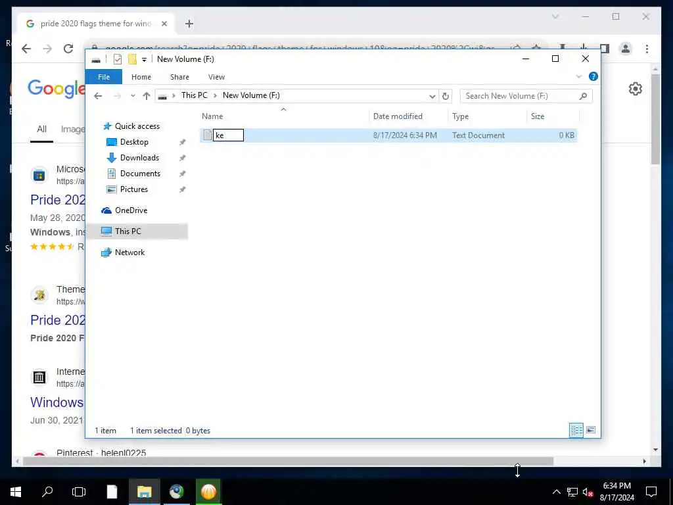
Task: Refresh the New Volume (F:) folder
Action: point(446,96)
